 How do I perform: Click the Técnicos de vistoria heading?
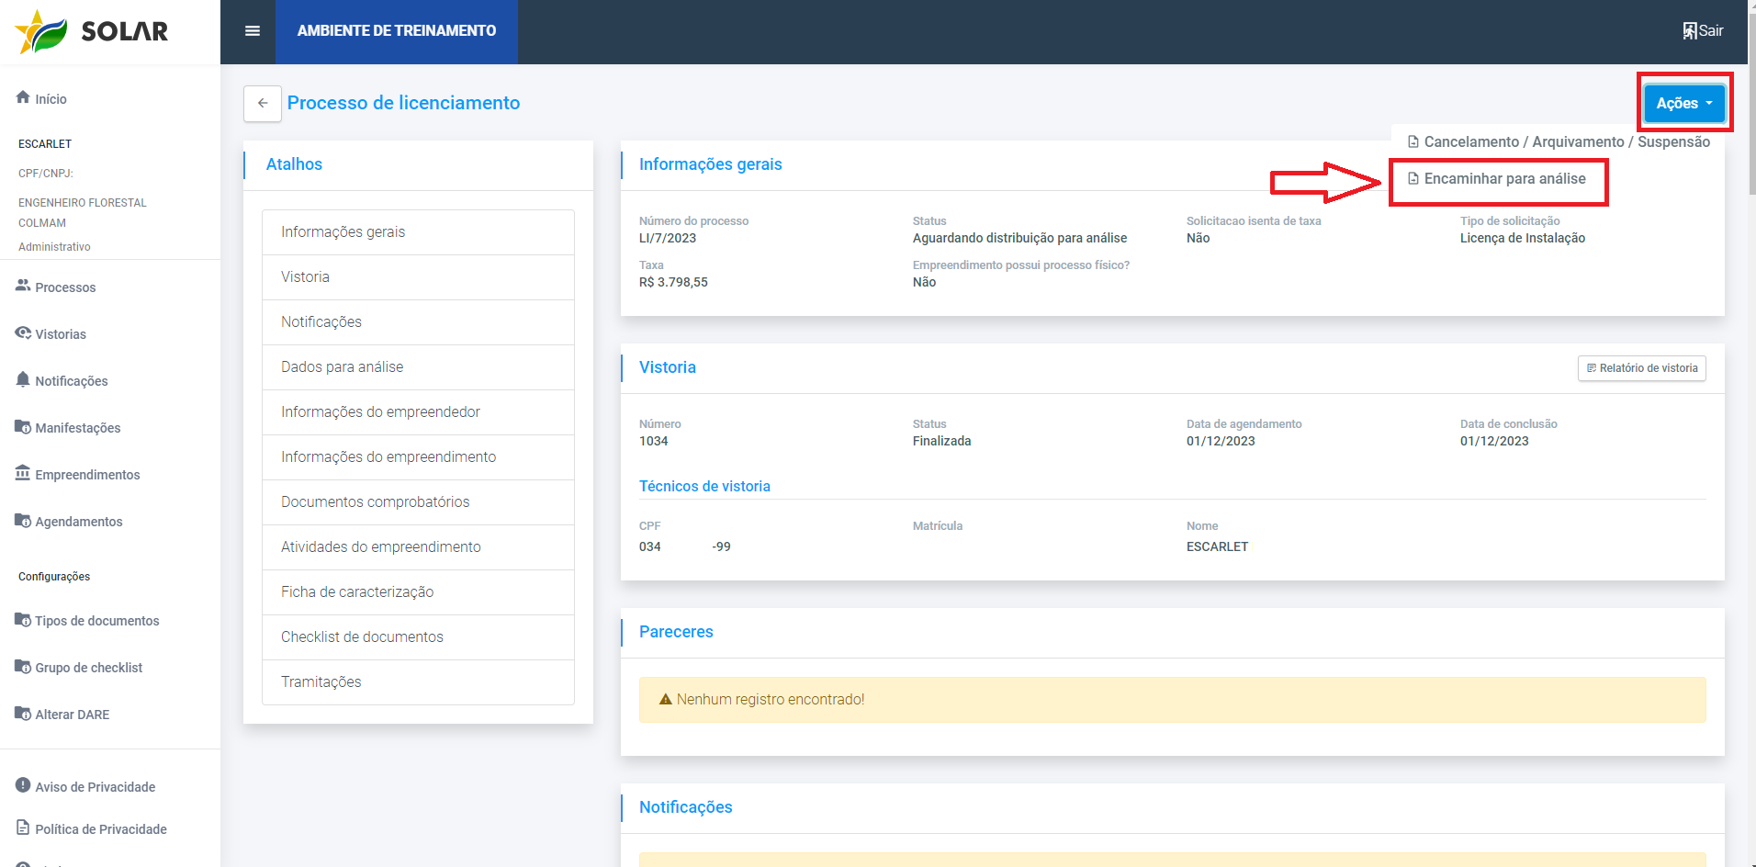click(x=704, y=487)
